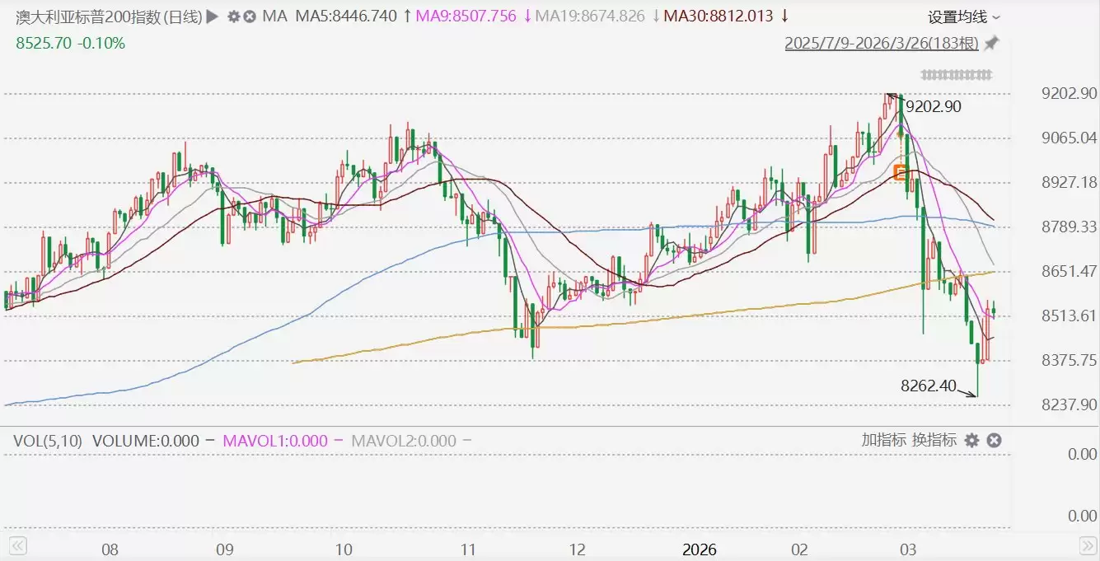Viewport: 1100px width, 561px height.
Task: Click 换指标 to switch indicator
Action: point(934,440)
